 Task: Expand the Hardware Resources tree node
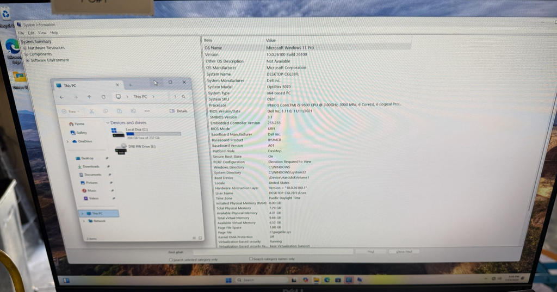[25, 48]
